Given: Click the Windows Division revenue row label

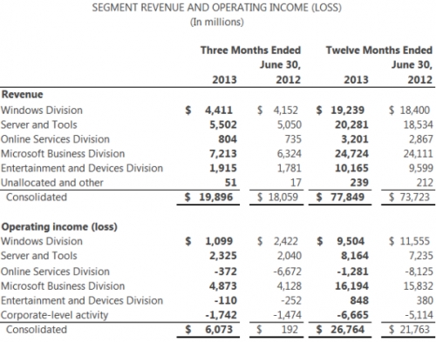Looking at the screenshot, I should point(42,111).
